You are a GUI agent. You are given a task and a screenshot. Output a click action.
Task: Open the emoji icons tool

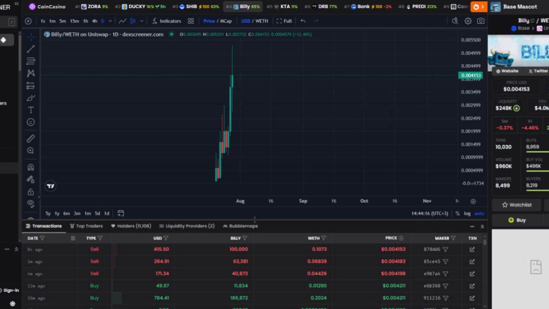31,122
